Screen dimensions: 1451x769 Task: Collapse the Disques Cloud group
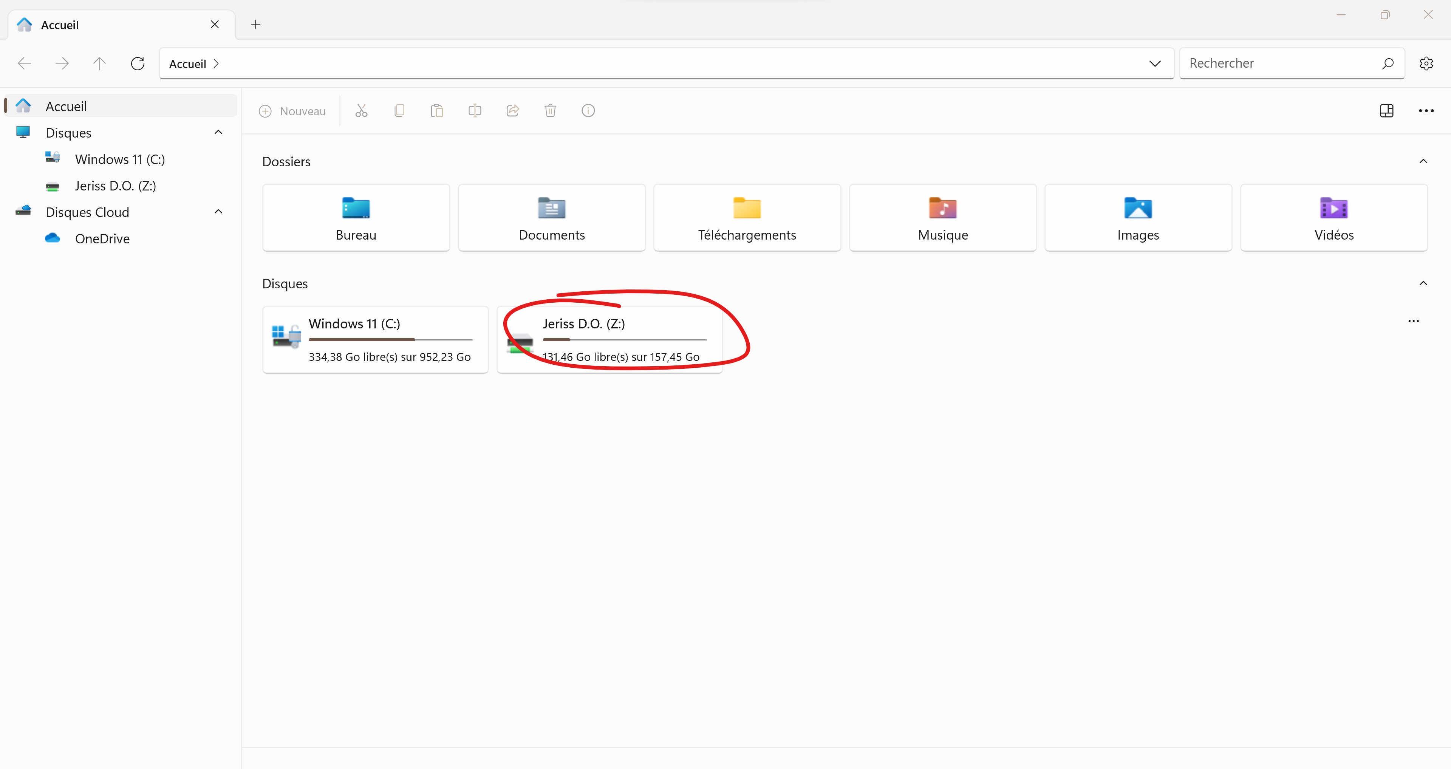218,211
